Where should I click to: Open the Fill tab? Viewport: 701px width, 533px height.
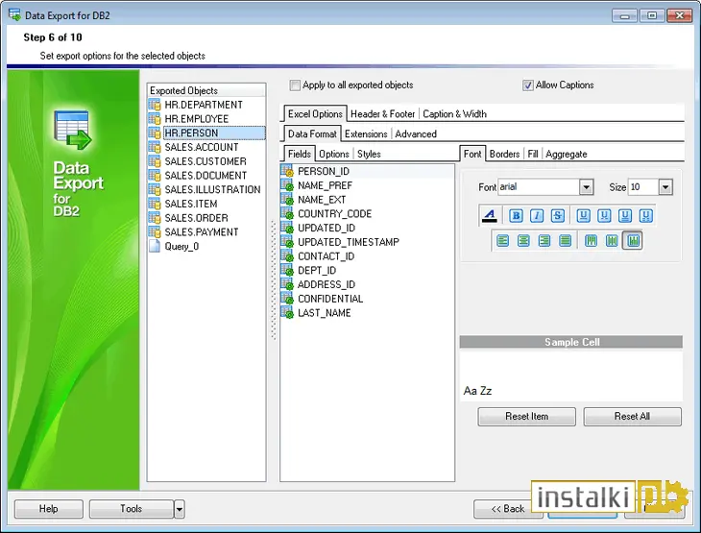532,154
